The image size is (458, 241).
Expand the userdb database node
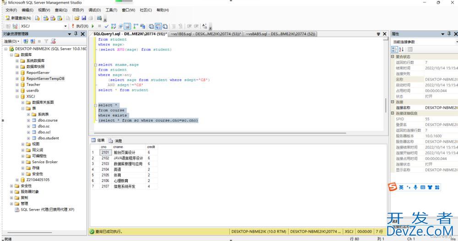pos(17,91)
